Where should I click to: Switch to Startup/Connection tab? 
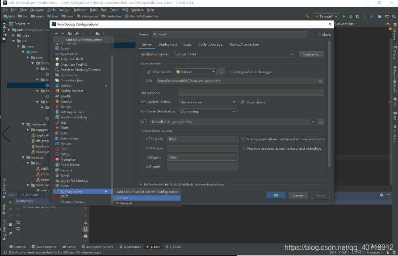tap(244, 44)
